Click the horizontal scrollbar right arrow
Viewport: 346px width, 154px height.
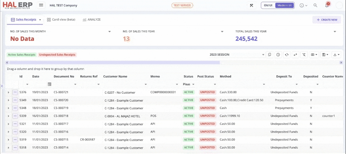click(x=343, y=63)
